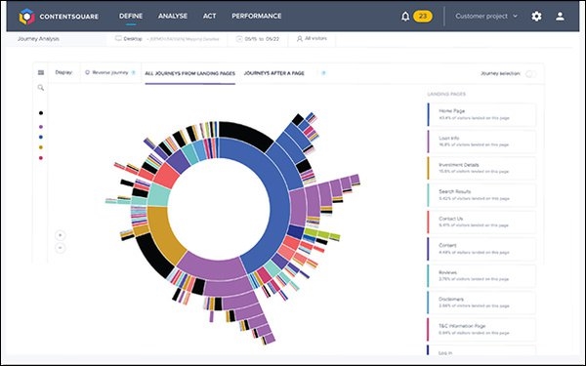Open the user profile icon

tap(560, 16)
